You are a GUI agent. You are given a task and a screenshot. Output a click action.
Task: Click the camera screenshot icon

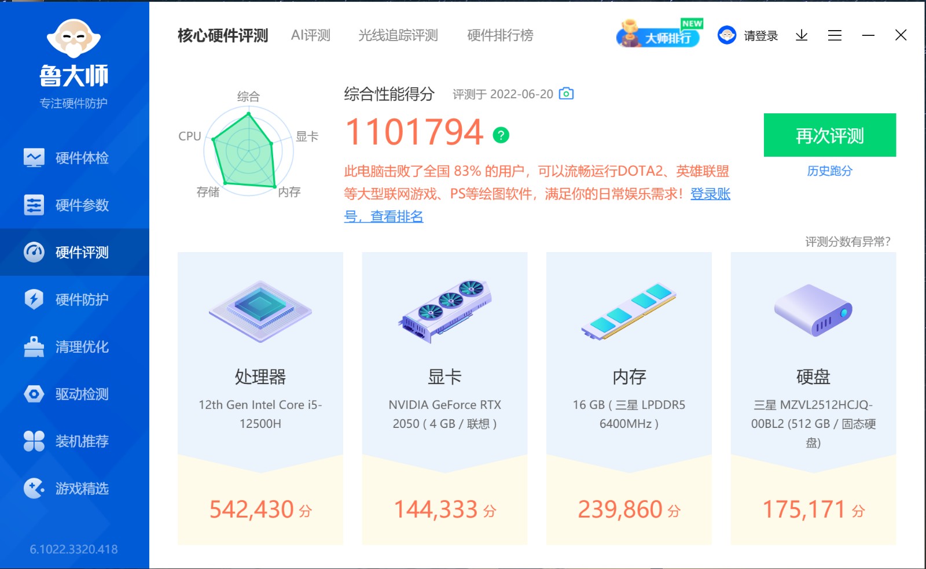(567, 94)
